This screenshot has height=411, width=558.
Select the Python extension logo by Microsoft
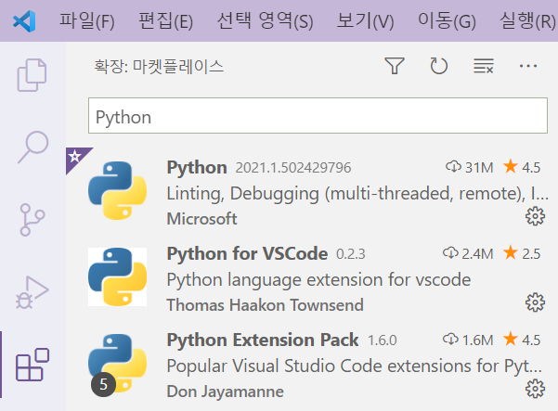[x=117, y=190]
